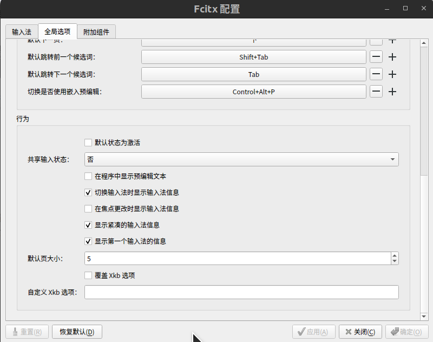Click the 关闭(C) button
433x342 pixels.
tap(360, 332)
